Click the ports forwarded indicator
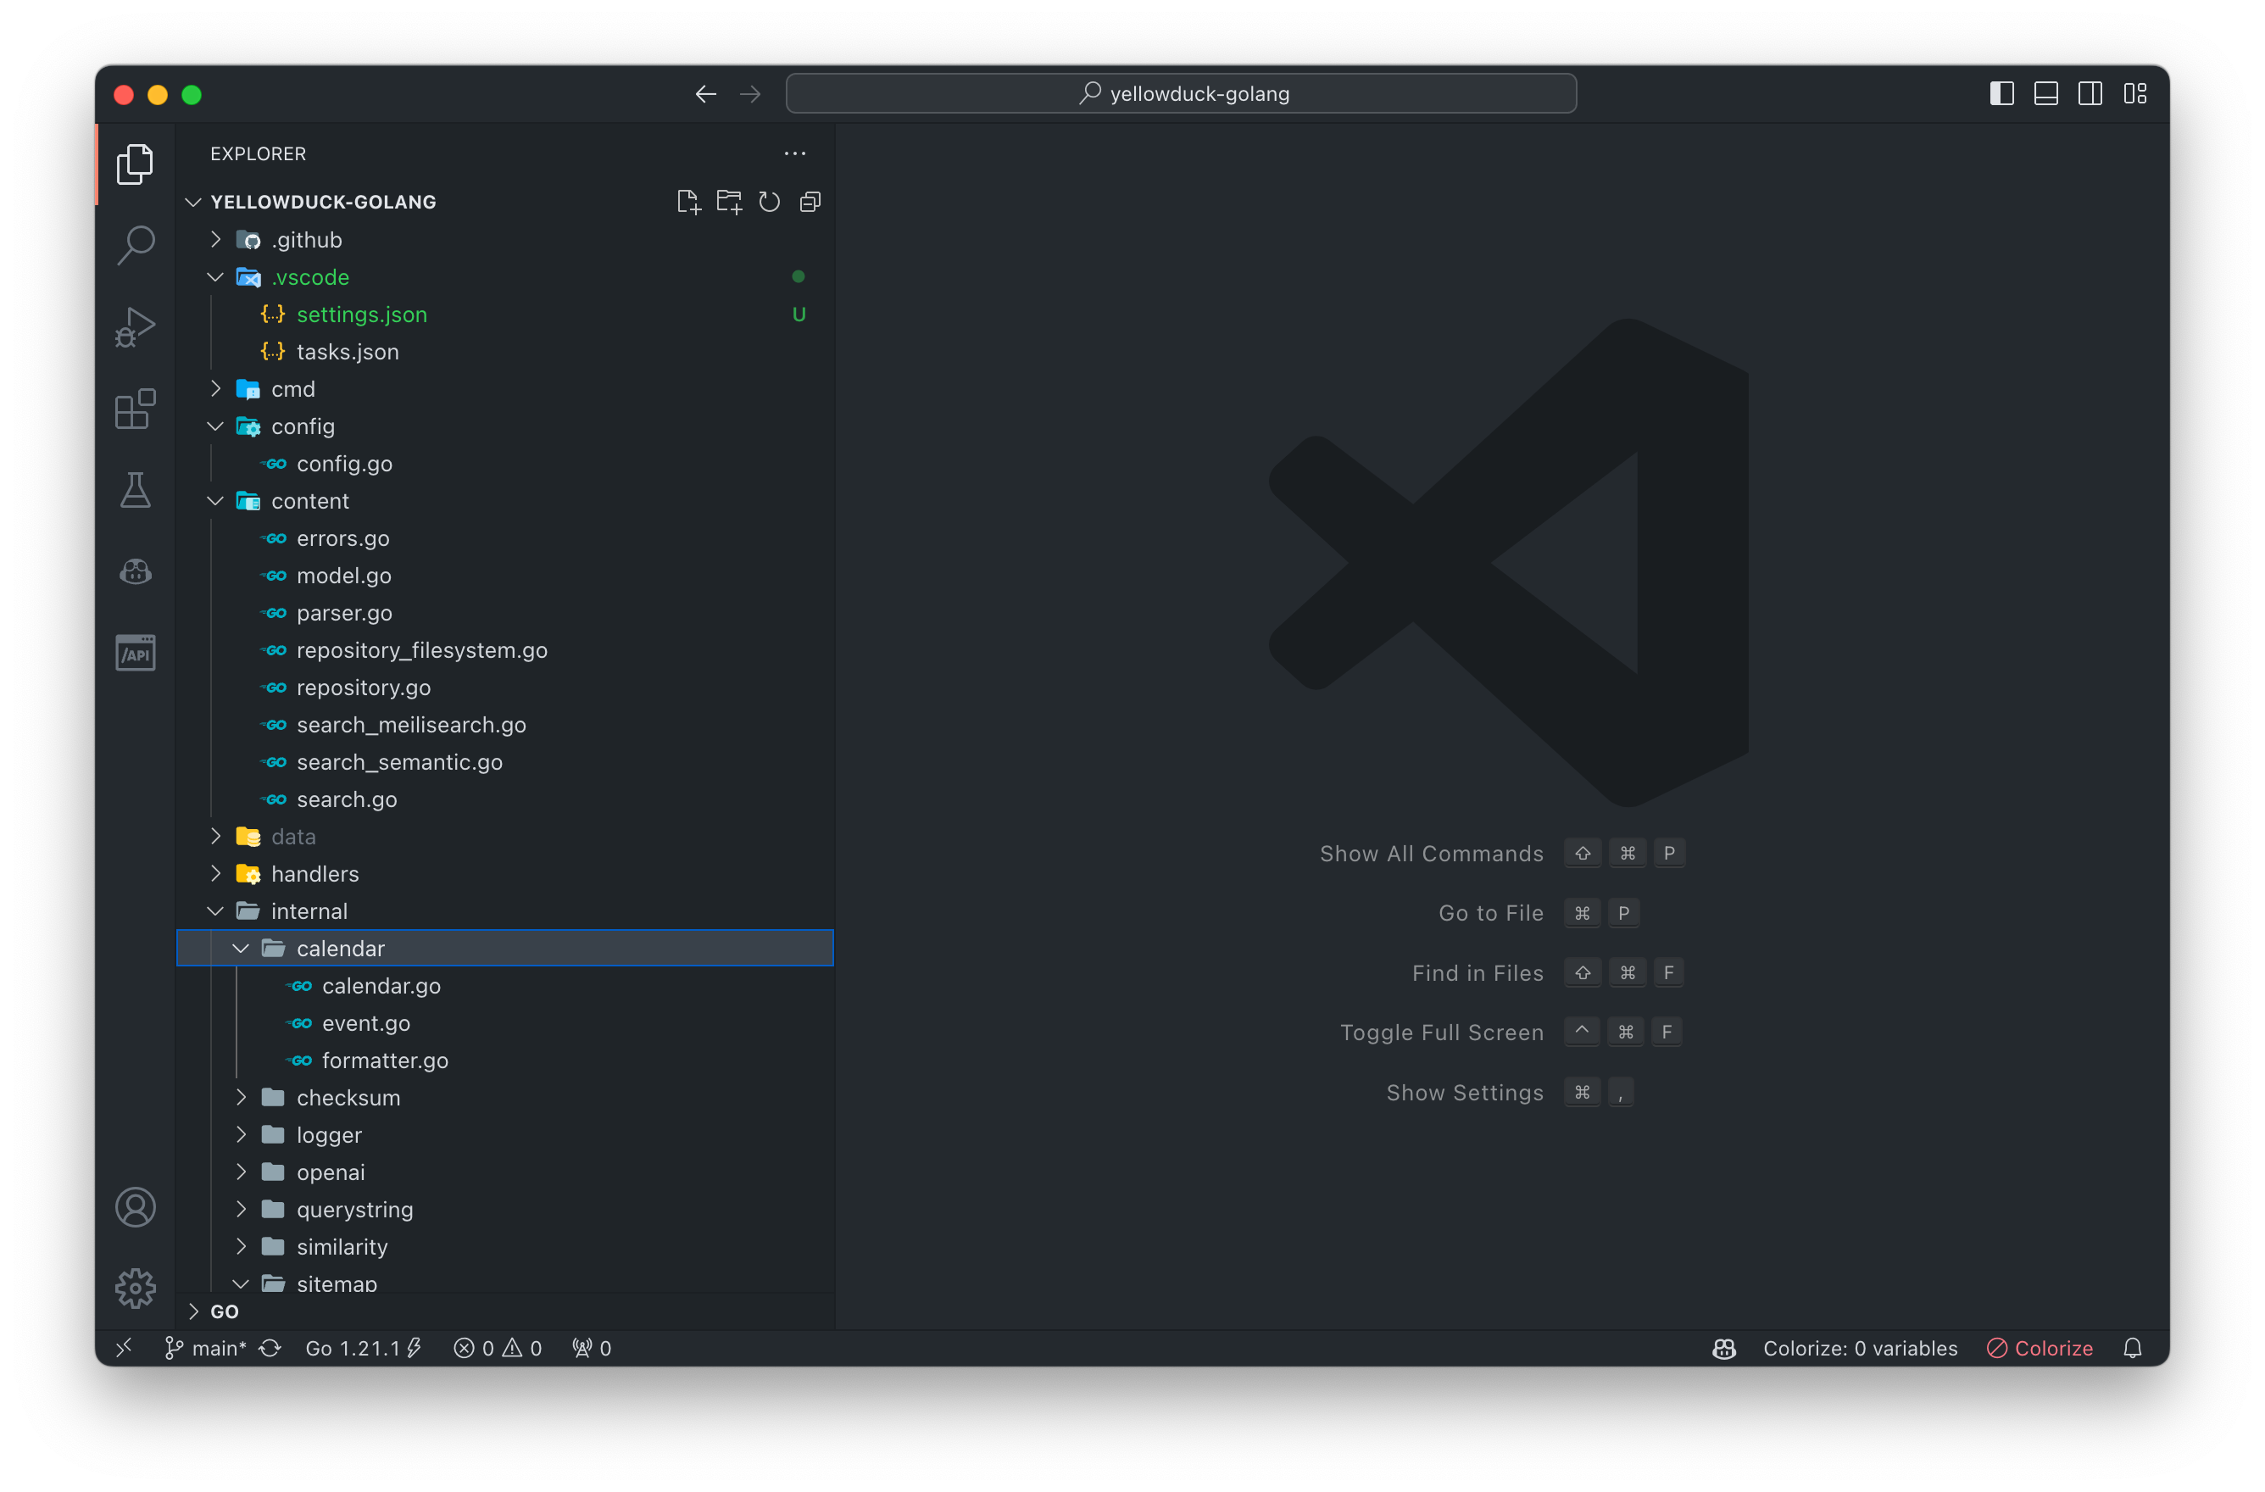Viewport: 2265px width, 1492px height. [x=591, y=1347]
